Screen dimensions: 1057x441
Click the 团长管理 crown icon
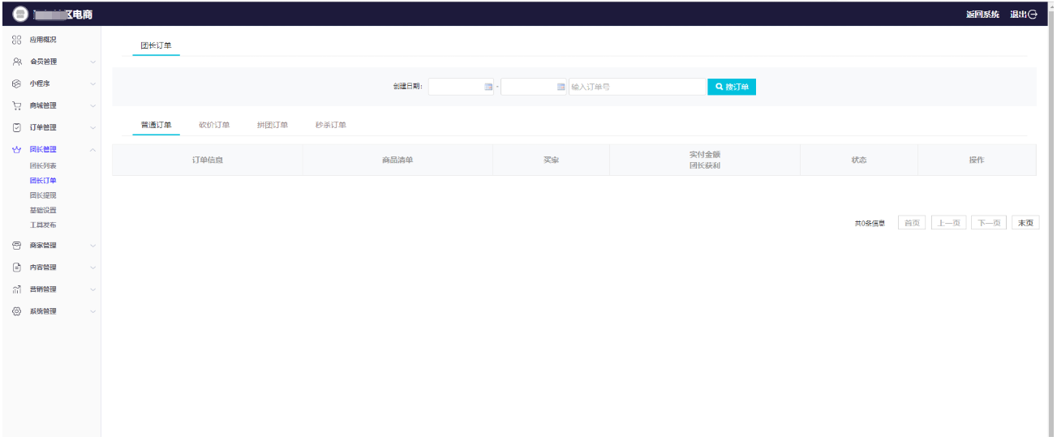(16, 149)
